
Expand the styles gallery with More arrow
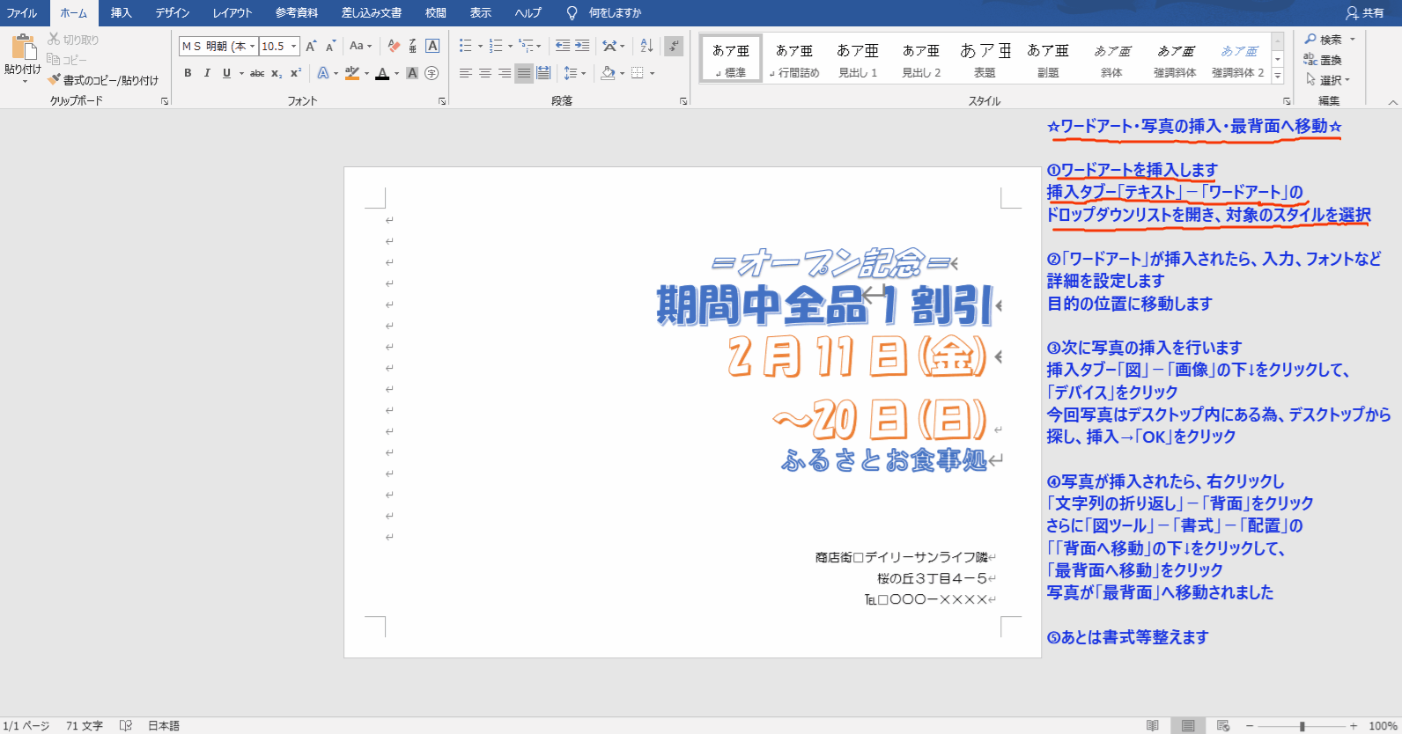[1278, 77]
